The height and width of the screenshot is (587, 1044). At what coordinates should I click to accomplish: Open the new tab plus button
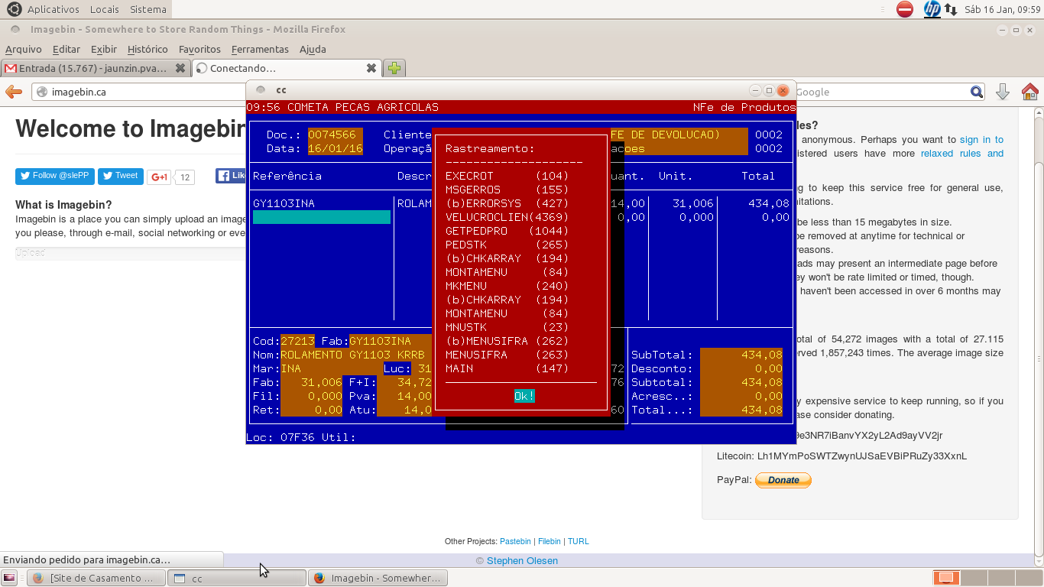pos(394,68)
